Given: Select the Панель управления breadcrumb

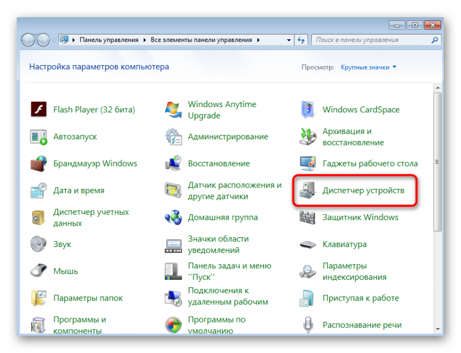Looking at the screenshot, I should point(109,40).
